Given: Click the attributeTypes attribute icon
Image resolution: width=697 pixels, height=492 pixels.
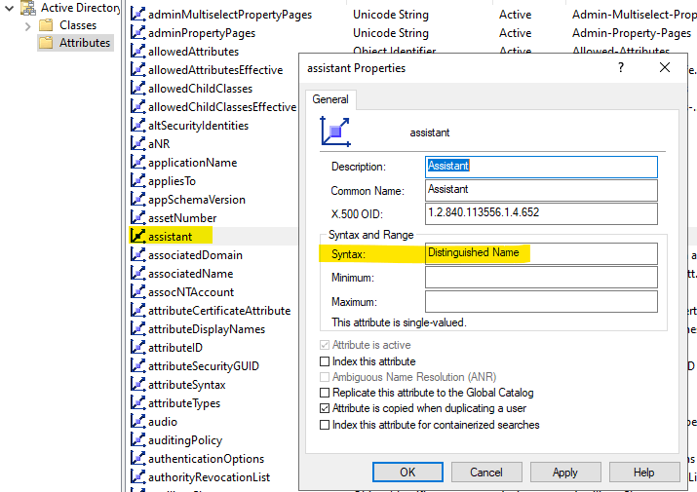Looking at the screenshot, I should [137, 402].
